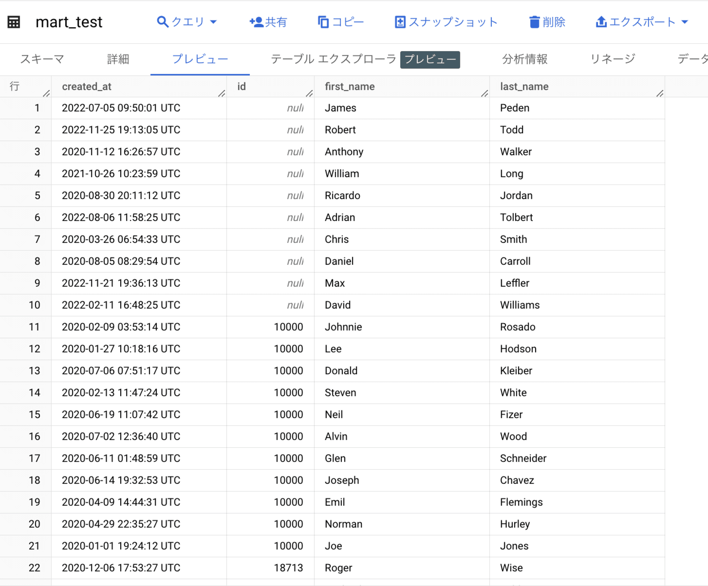Click the export upload icon
This screenshot has height=586, width=708.
[601, 22]
